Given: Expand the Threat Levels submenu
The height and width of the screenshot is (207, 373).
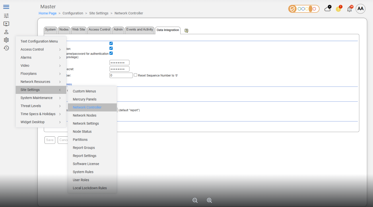Looking at the screenshot, I should coord(41,106).
